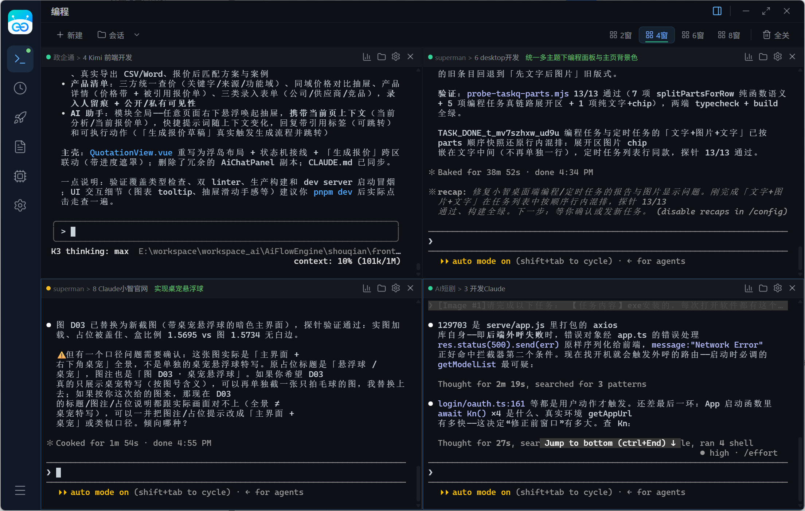Open stats chart in 3 开发Claude pane
Image resolution: width=805 pixels, height=511 pixels.
(x=749, y=288)
